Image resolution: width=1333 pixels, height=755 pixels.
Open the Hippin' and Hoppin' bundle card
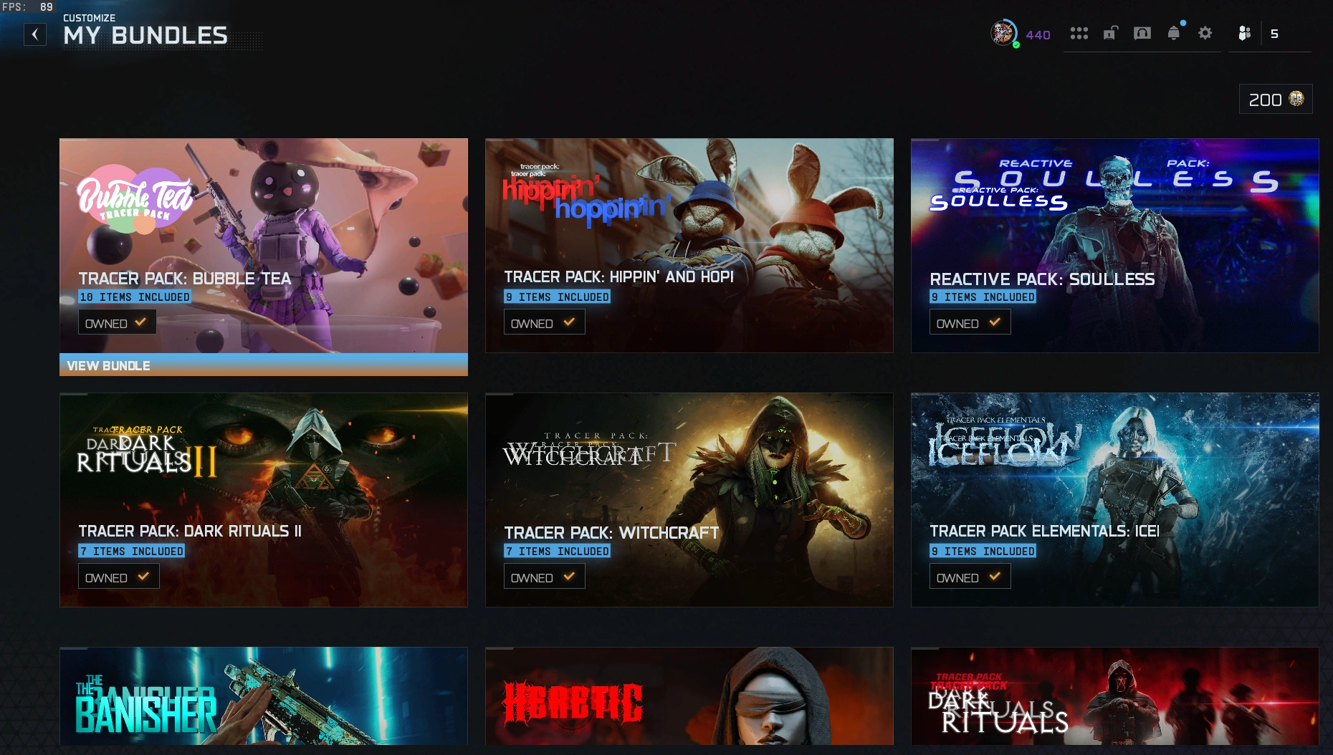pyautogui.click(x=689, y=246)
